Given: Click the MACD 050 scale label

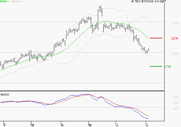Looking at the screenshot, I should point(176,103).
